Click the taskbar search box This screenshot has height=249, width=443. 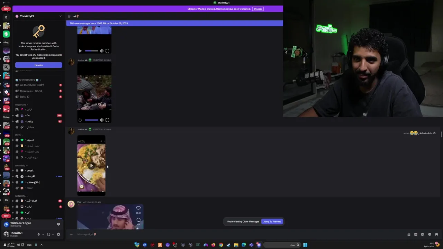pyautogui.click(x=282, y=245)
